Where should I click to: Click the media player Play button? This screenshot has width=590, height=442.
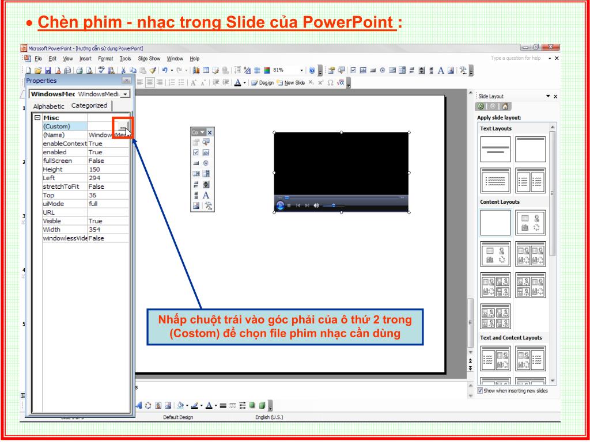click(281, 205)
